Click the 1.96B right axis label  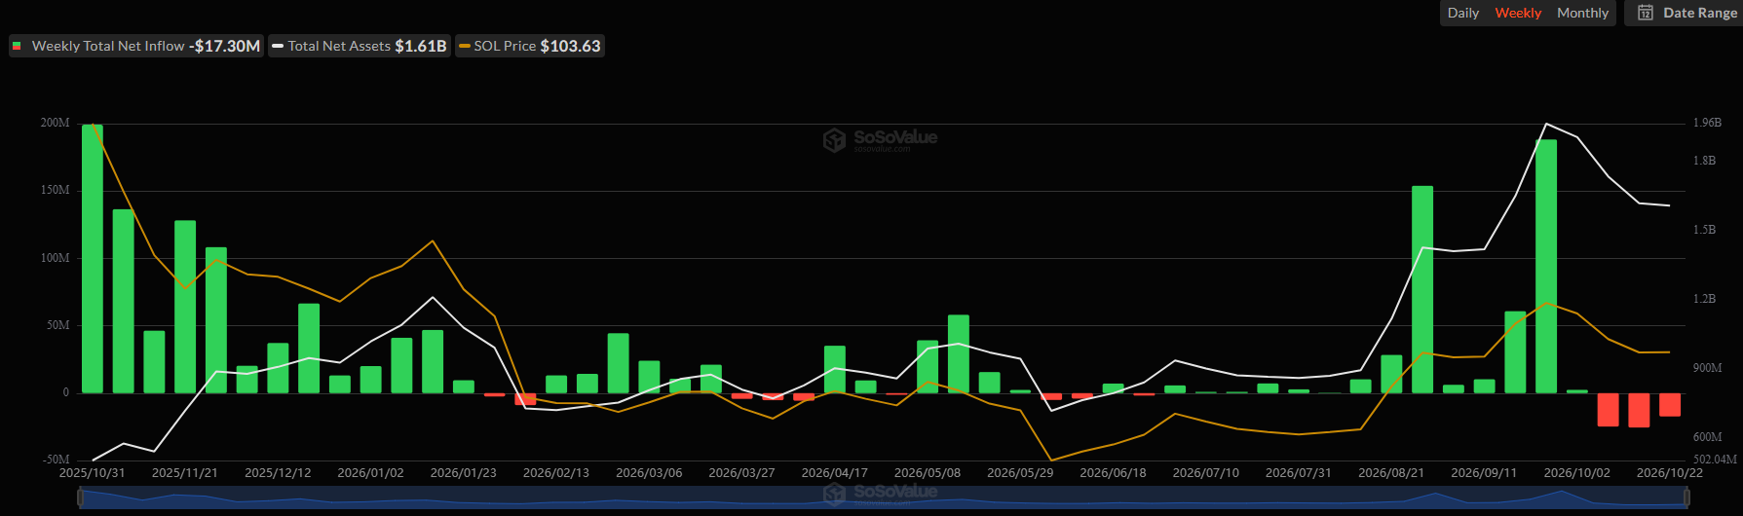click(1707, 123)
